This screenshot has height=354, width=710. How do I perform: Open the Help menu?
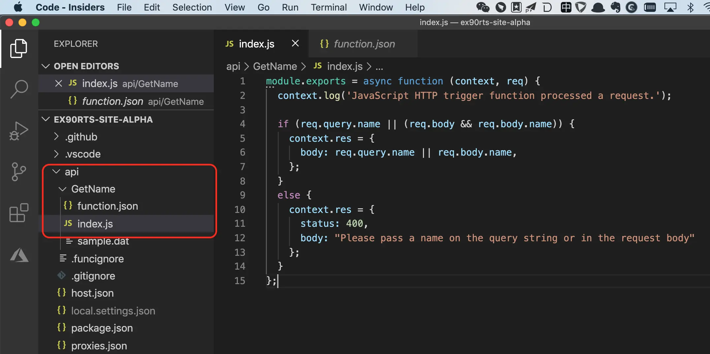tap(415, 7)
